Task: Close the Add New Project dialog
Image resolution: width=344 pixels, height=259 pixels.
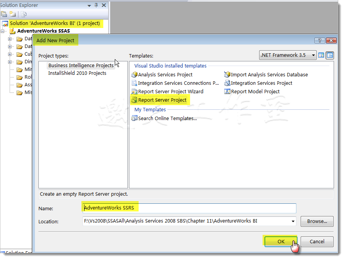Action: tap(331, 40)
